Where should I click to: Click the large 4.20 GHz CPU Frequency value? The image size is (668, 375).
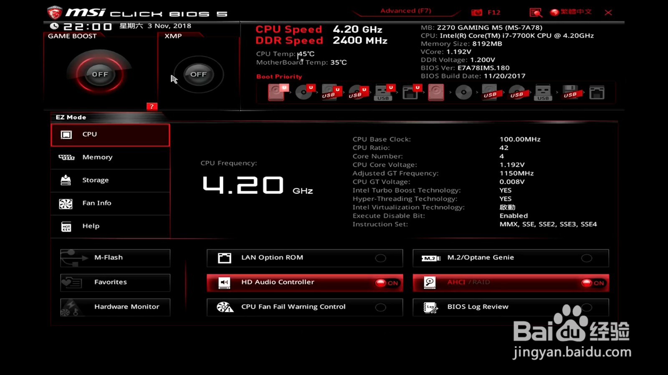[258, 185]
